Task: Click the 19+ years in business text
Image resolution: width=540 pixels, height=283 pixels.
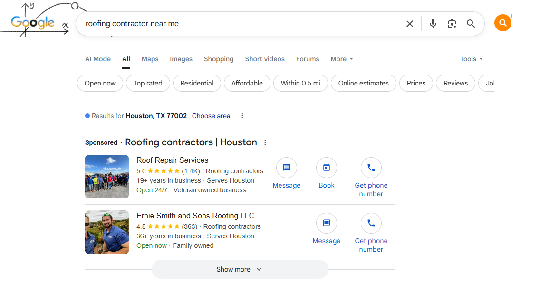Action: coord(168,180)
